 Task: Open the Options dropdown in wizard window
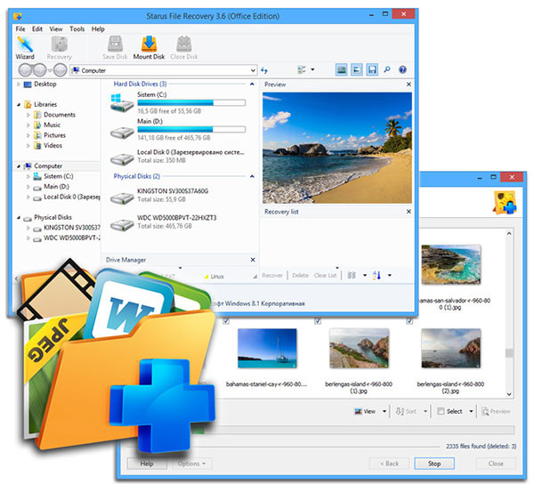(191, 464)
